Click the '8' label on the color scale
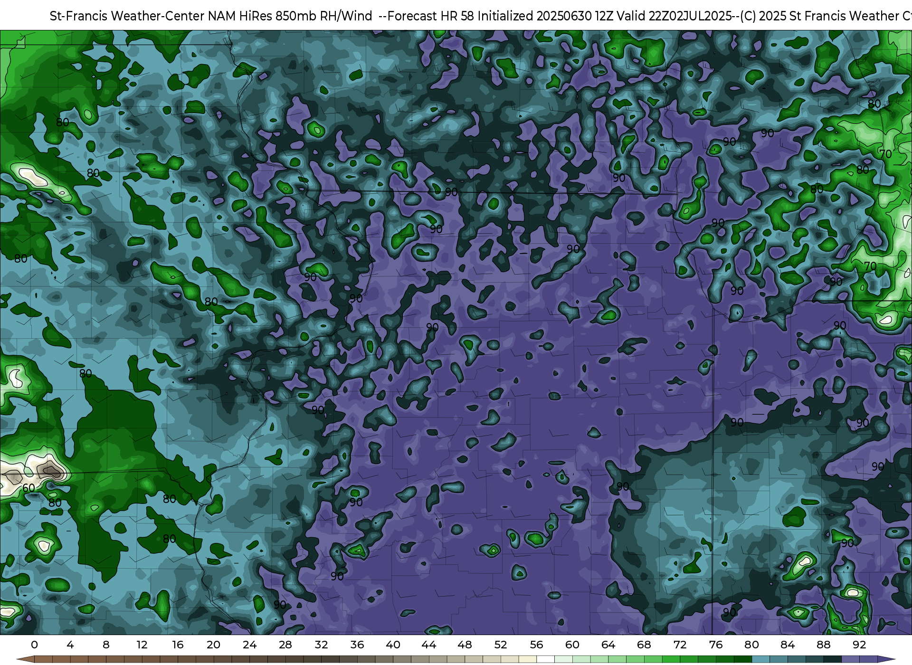 pyautogui.click(x=106, y=645)
